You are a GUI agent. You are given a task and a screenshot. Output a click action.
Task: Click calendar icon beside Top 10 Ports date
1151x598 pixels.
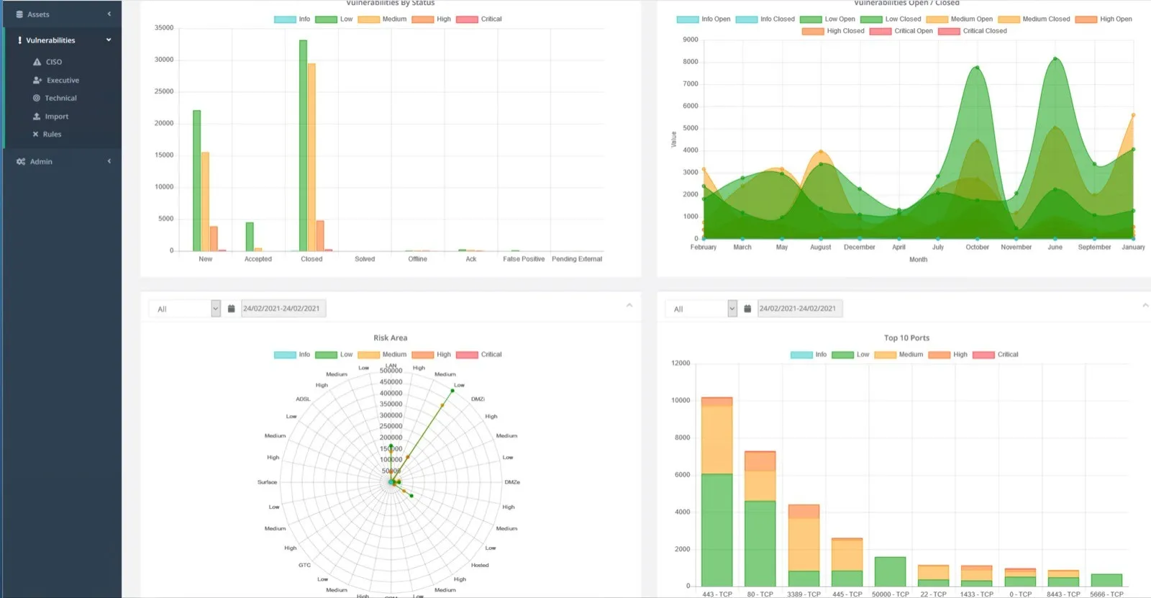point(747,309)
